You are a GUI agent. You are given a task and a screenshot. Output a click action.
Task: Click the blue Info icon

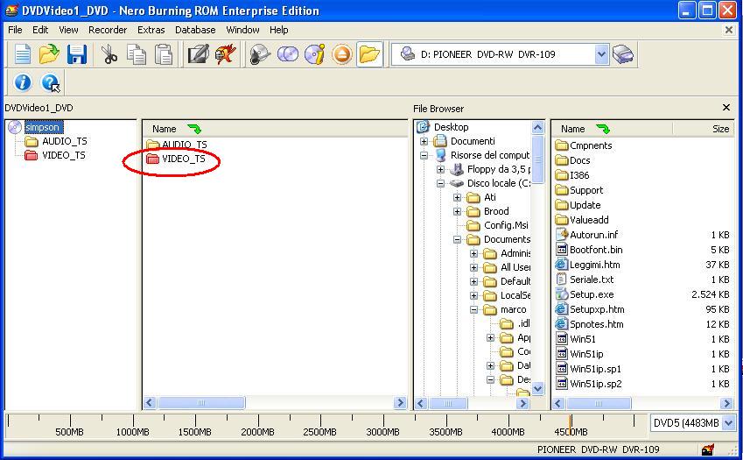click(x=22, y=82)
